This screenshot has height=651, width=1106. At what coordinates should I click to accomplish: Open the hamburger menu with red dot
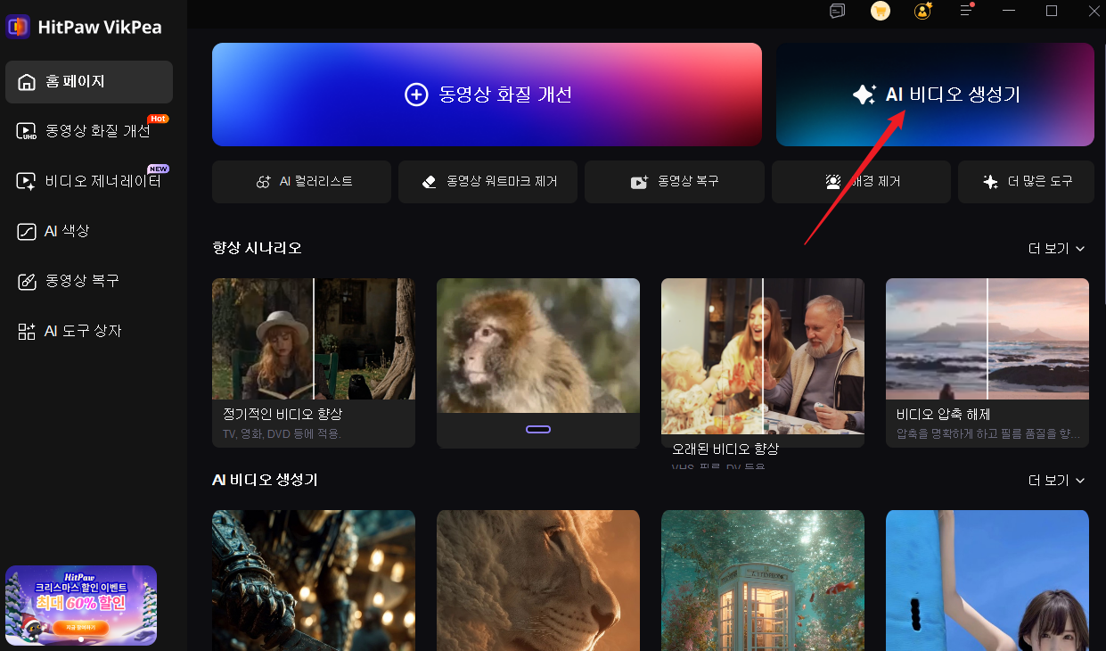[967, 11]
